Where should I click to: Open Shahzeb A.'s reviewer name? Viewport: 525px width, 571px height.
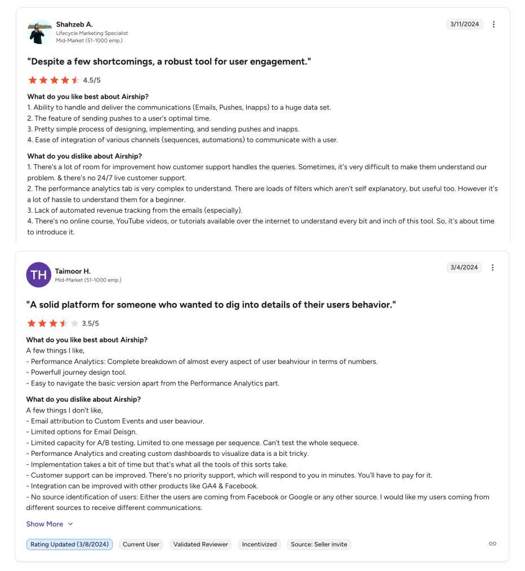pos(74,24)
